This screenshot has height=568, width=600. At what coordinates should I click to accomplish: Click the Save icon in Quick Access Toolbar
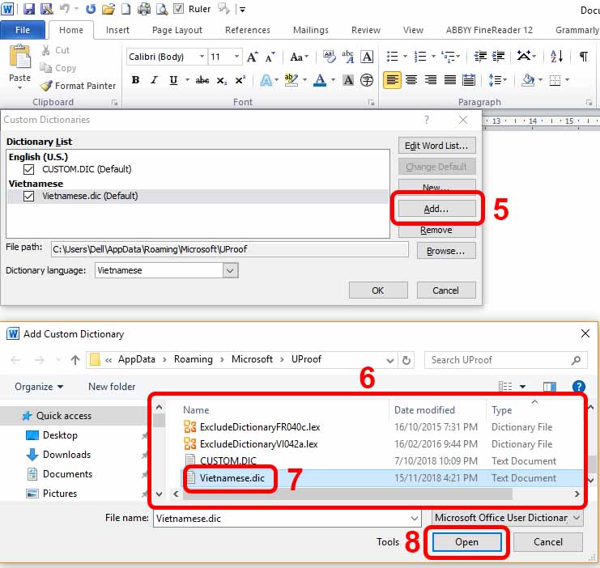(x=28, y=9)
